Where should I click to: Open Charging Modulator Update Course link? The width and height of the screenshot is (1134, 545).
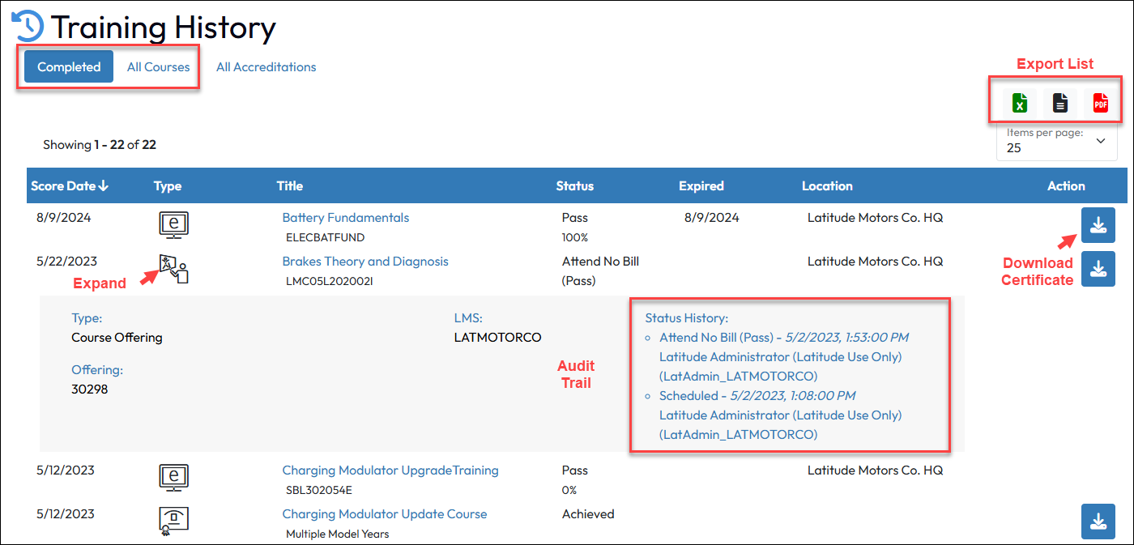click(384, 514)
